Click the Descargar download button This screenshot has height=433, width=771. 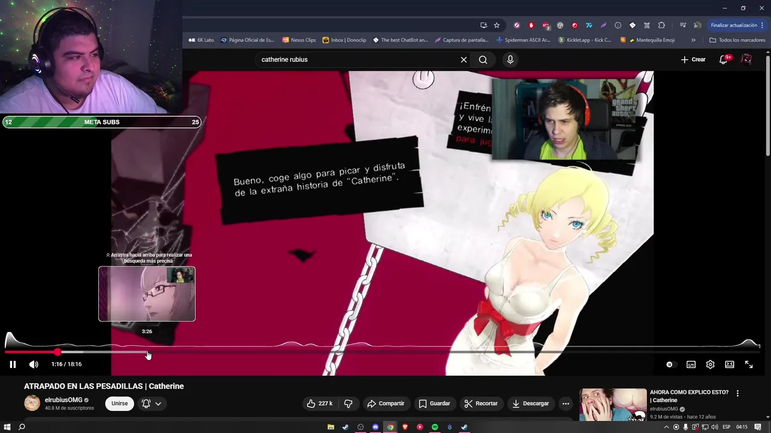tap(530, 404)
